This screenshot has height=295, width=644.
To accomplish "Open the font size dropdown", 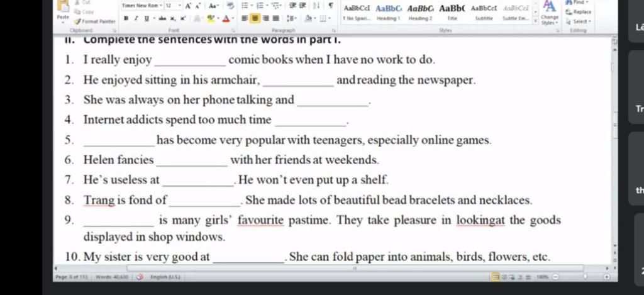I will click(180, 6).
